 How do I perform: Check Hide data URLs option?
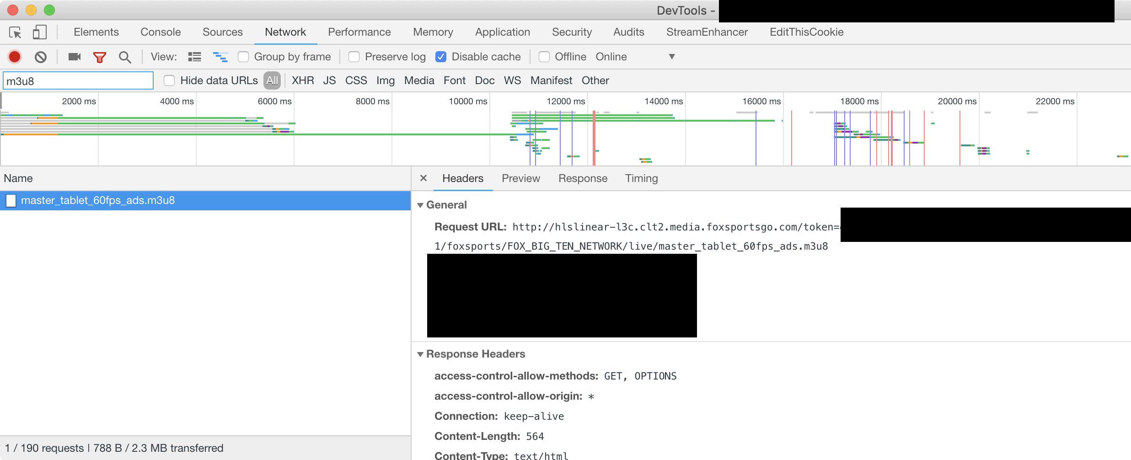169,81
